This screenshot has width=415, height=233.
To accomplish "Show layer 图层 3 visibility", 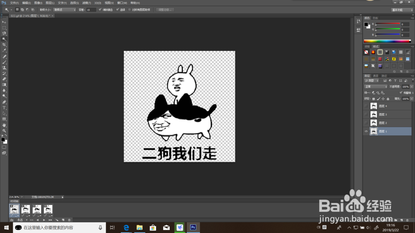I will point(366,115).
